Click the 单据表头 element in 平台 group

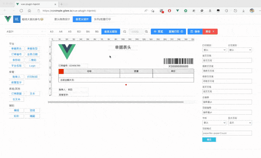point(16,49)
